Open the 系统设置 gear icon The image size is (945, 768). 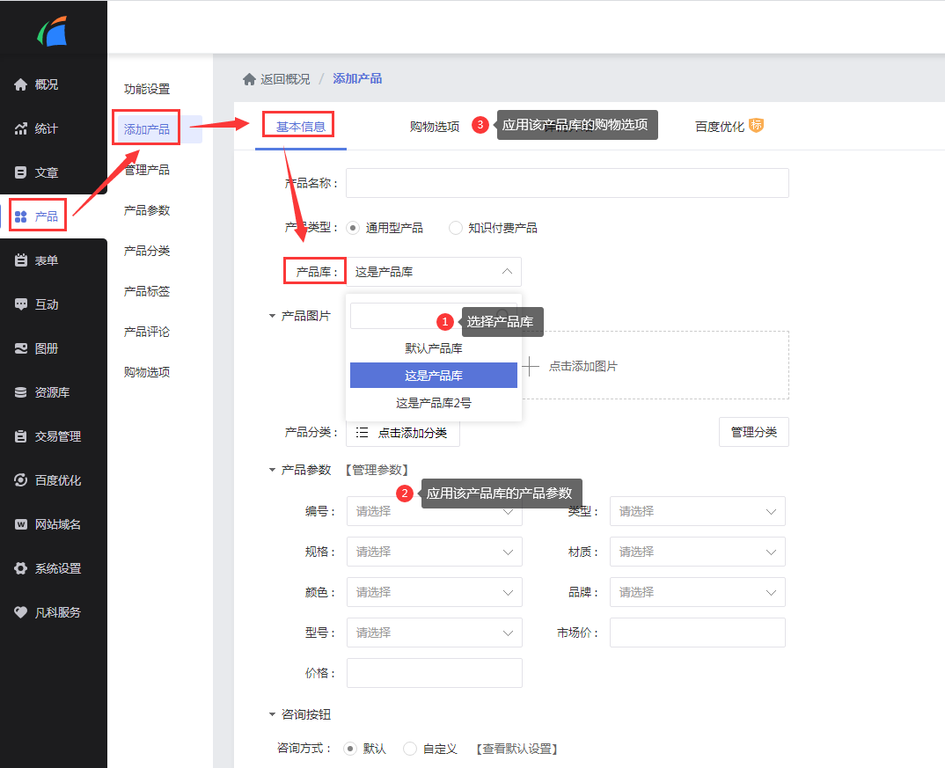pyautogui.click(x=20, y=568)
